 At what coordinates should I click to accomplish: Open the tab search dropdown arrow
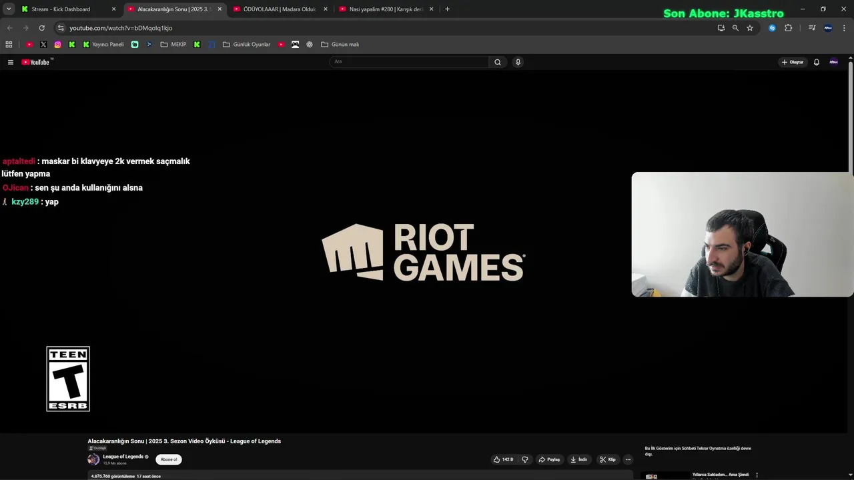9,9
